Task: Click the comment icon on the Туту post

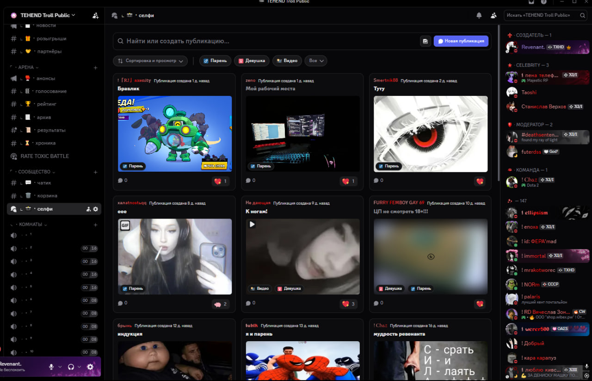Action: (x=376, y=181)
